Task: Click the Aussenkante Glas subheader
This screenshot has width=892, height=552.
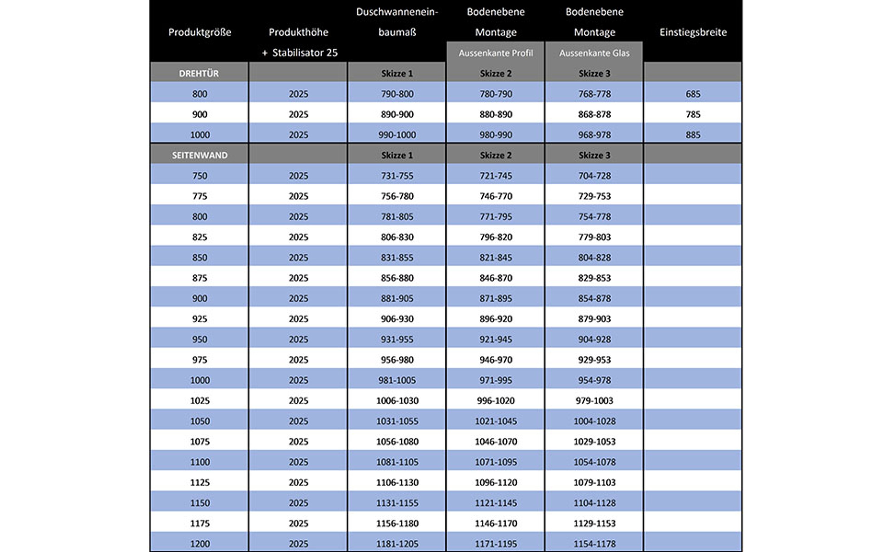Action: pos(594,53)
